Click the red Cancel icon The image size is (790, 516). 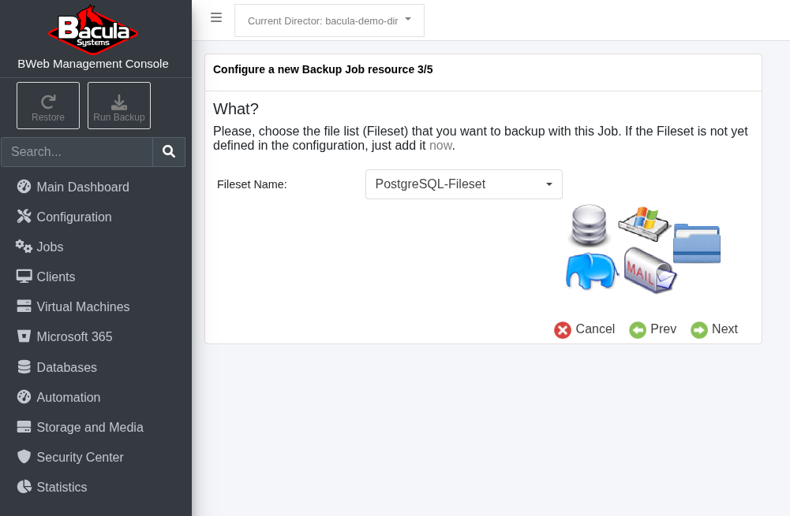(563, 330)
